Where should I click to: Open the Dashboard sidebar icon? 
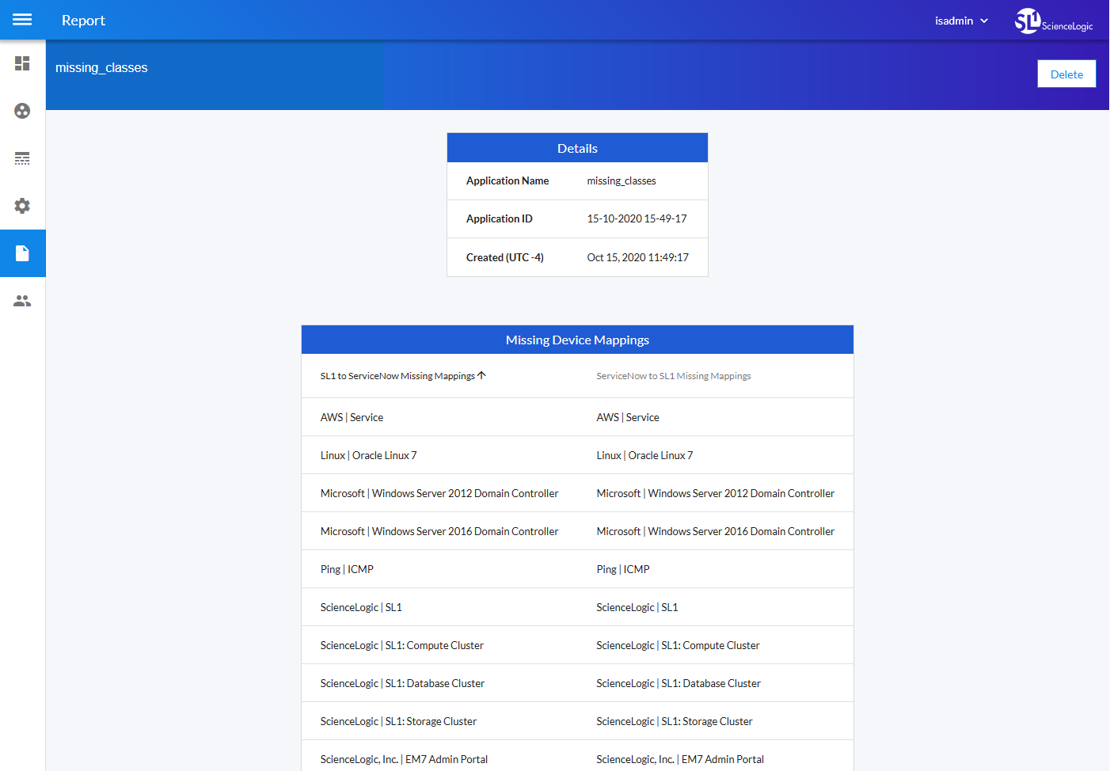22,63
